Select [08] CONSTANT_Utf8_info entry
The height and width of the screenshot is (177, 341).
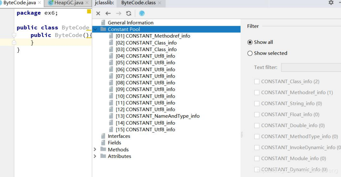145,83
